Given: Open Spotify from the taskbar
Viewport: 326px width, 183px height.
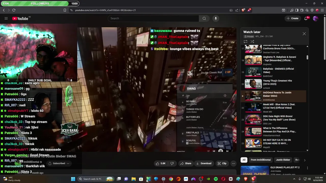Looking at the screenshot, I should [x=216, y=179].
